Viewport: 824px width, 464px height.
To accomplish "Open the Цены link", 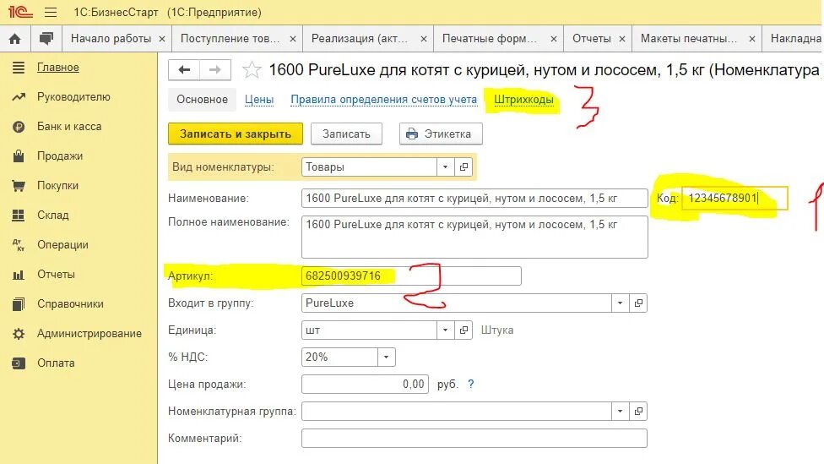I will (259, 100).
